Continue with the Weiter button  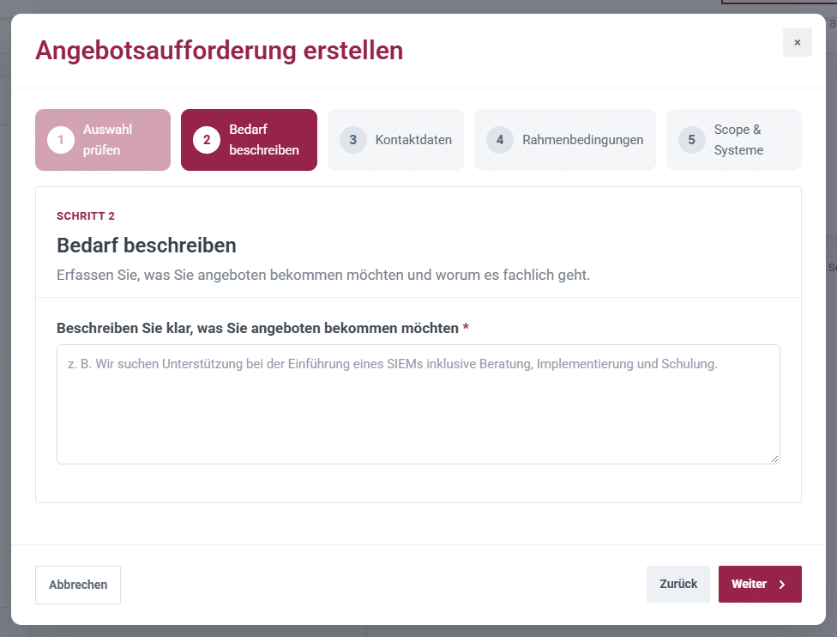[760, 584]
